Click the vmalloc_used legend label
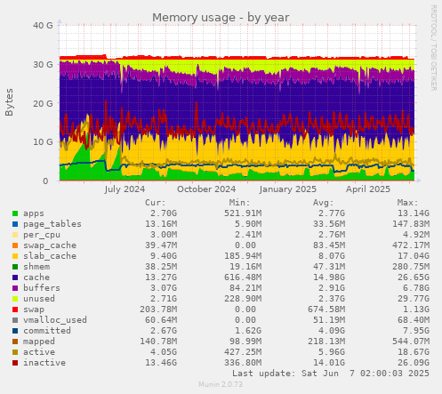The image size is (442, 394). coord(55,320)
